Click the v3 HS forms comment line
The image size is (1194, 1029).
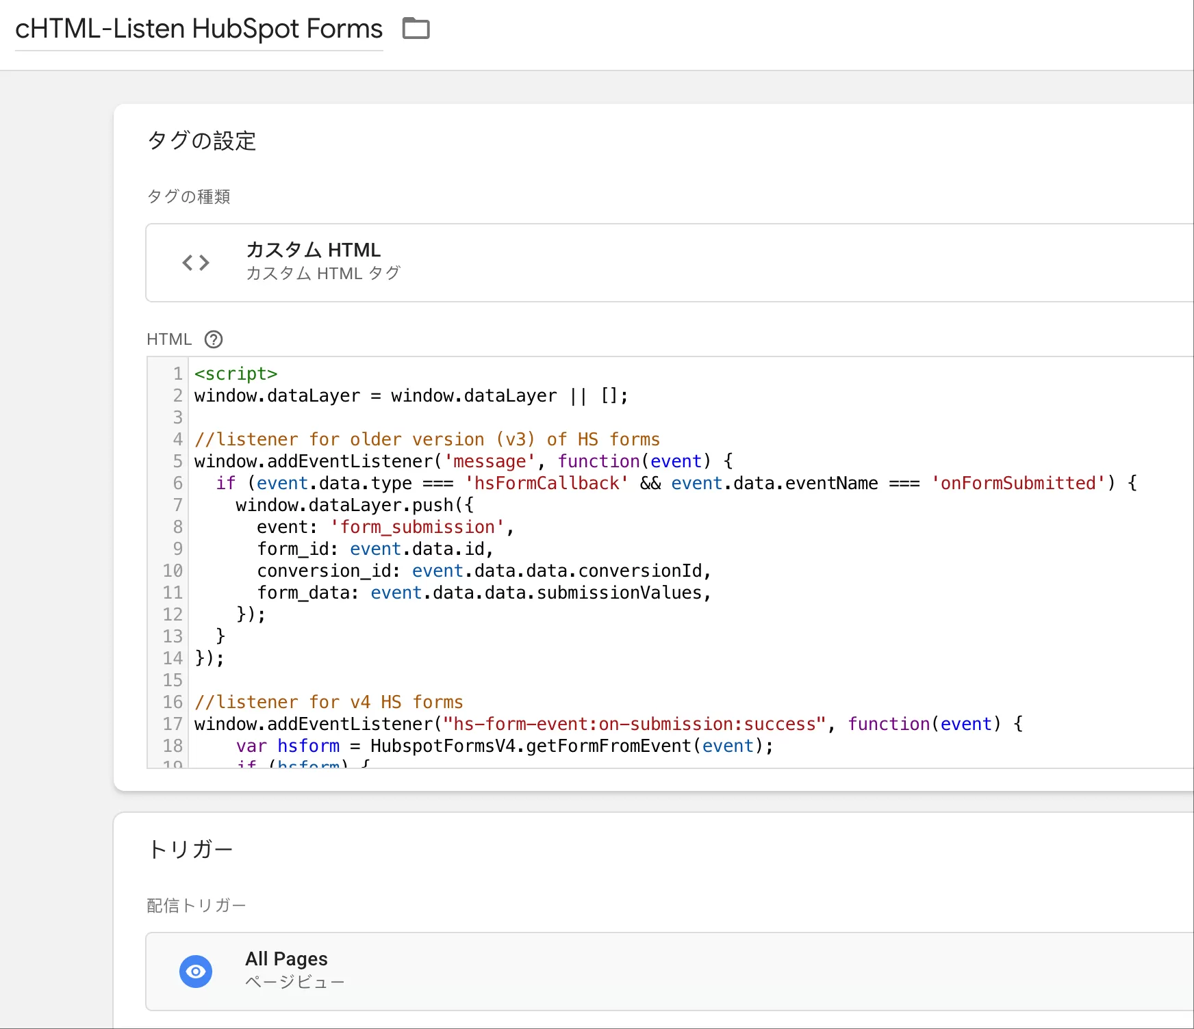427,439
